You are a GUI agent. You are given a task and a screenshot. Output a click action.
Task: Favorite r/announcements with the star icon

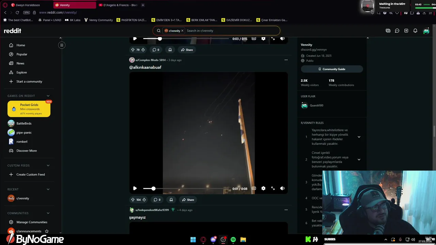(x=47, y=231)
